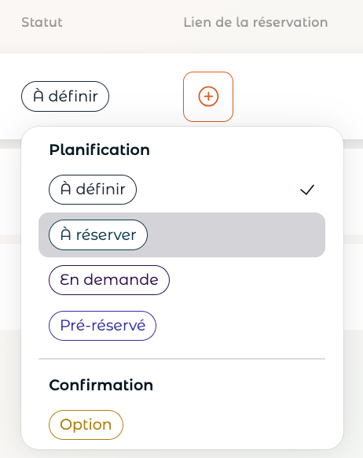The width and height of the screenshot is (363, 458).
Task: Click the Planification section heading
Action: 100,150
